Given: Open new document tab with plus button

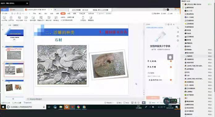Looking at the screenshot, I should 55,10.
